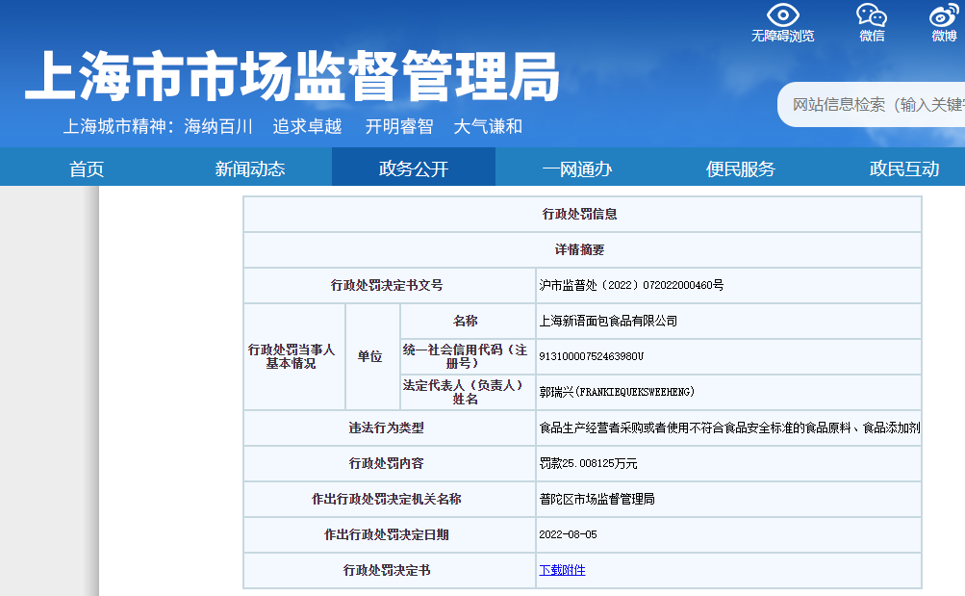Focus the 网站信息检索 search box
This screenshot has height=596, width=965.
pos(876,105)
